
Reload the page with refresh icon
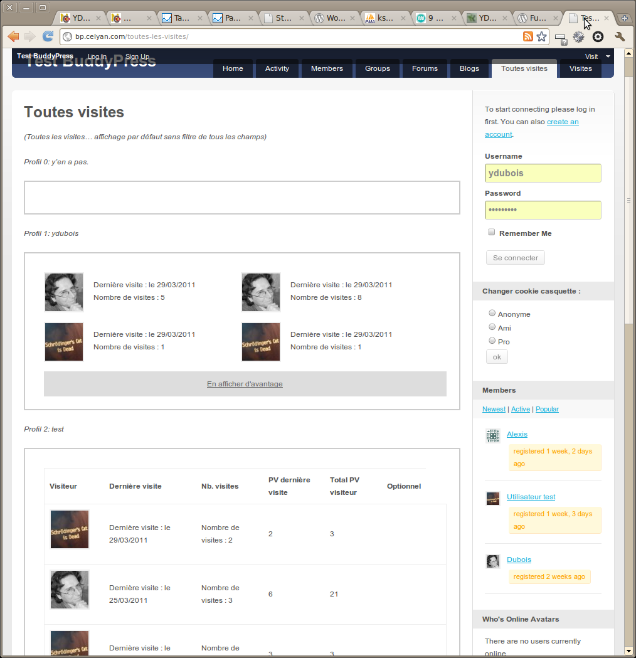click(48, 36)
